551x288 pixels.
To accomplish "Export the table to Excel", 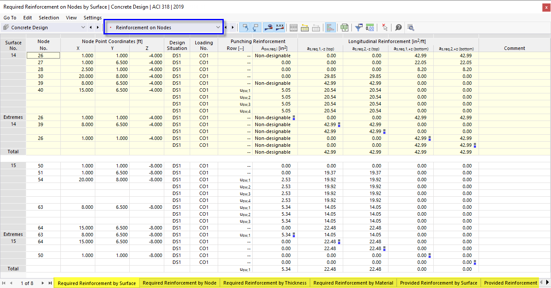I will coord(344,27).
